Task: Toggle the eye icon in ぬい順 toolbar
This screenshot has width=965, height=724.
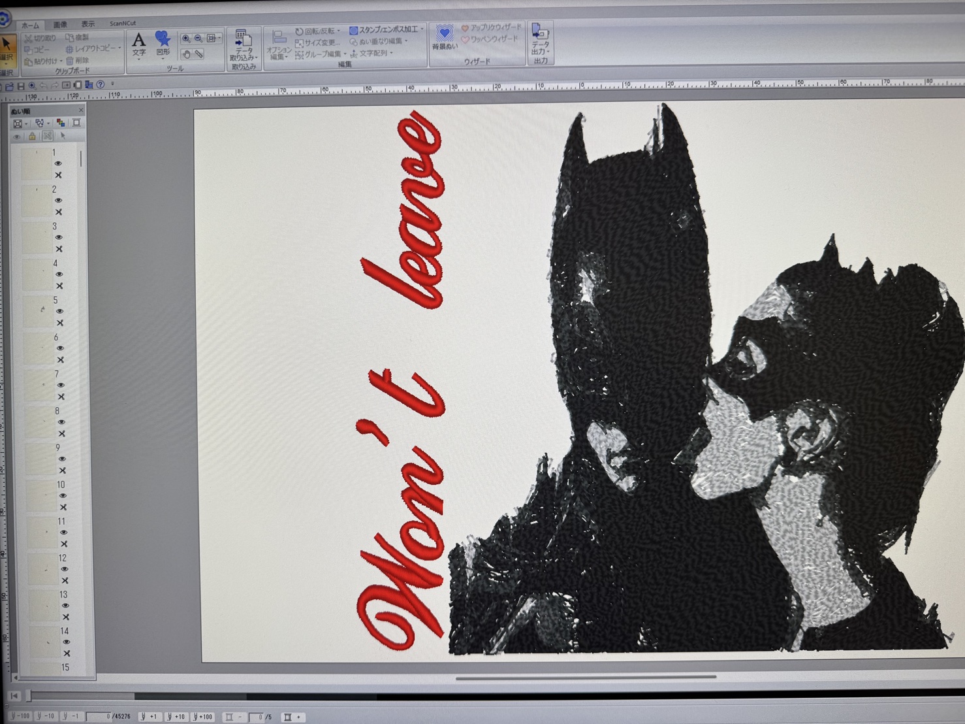Action: [17, 137]
